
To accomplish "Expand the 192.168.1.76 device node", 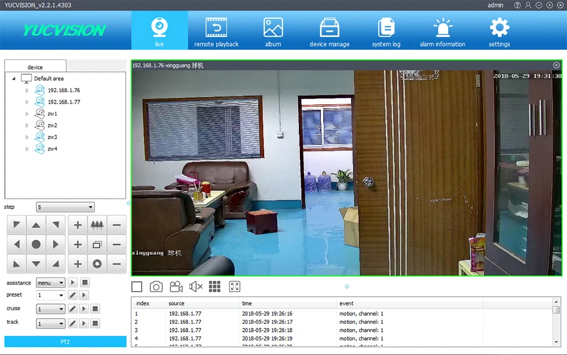I will 27,90.
